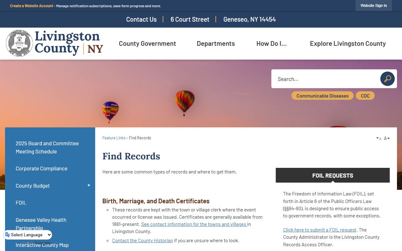The height and width of the screenshot is (251, 402).
Task: Click the Livingston County NY wordmark
Action: [69, 43]
